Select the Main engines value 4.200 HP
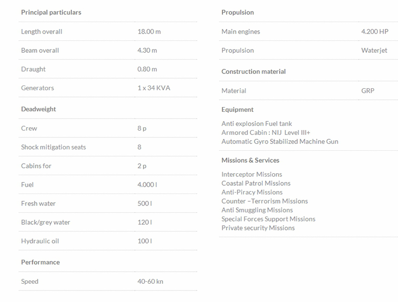This screenshot has width=398, height=302. click(x=375, y=32)
